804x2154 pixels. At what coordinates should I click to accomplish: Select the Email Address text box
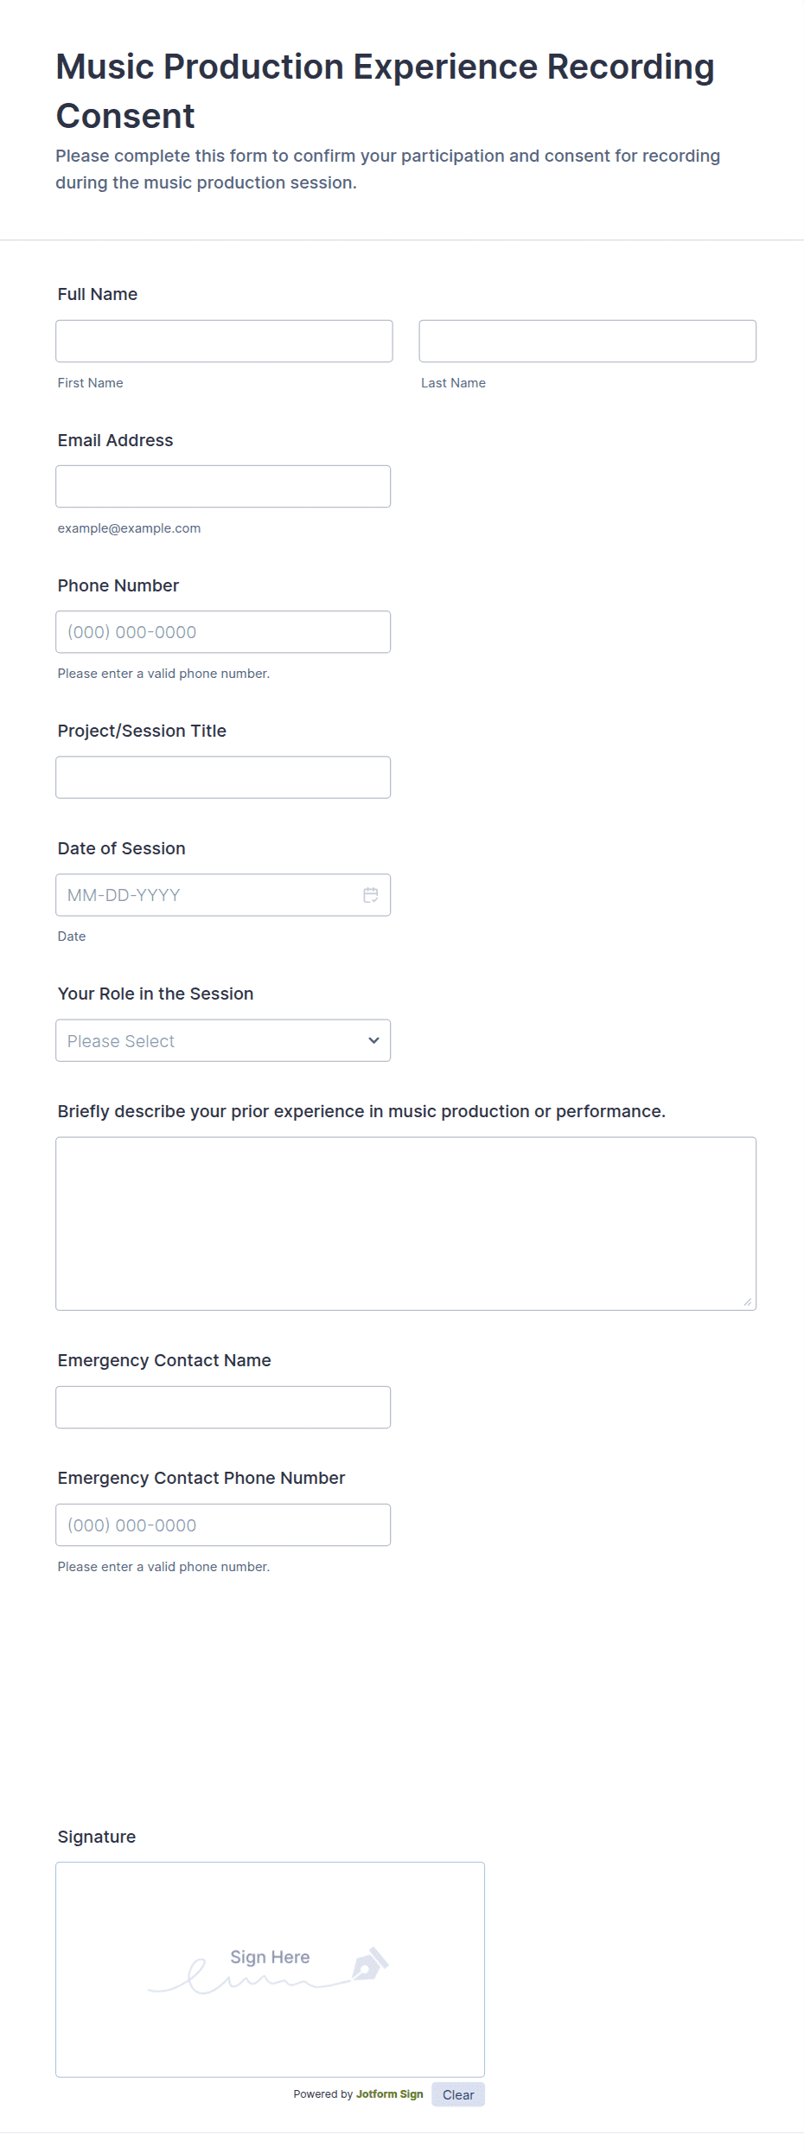[223, 486]
